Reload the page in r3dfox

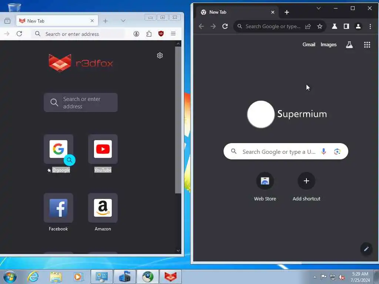tap(19, 34)
